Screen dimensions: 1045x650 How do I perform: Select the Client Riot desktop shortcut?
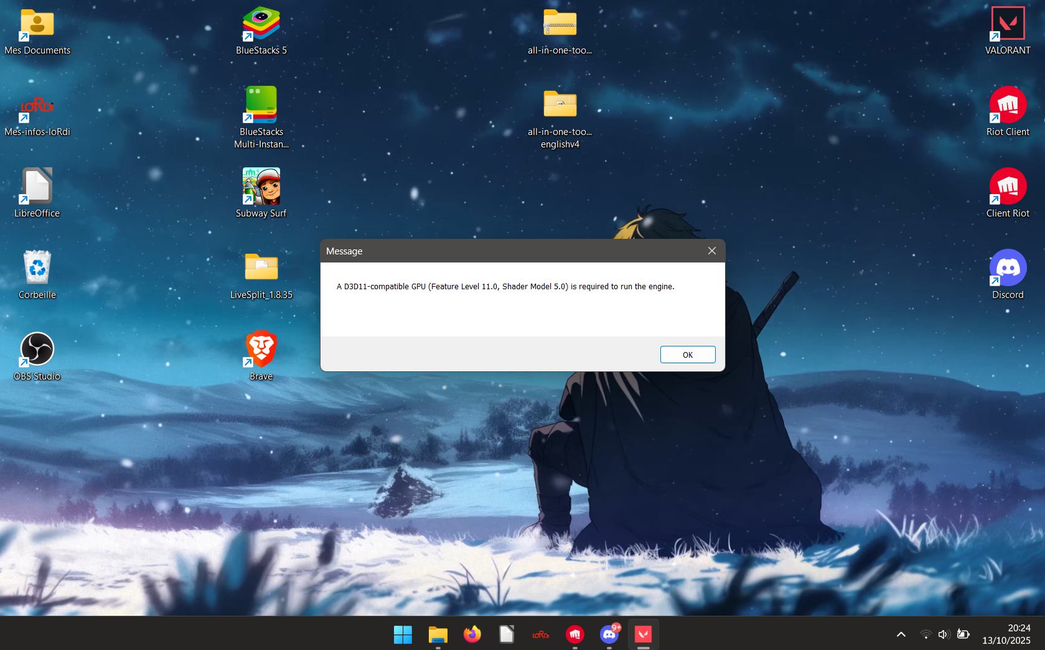tap(1008, 193)
